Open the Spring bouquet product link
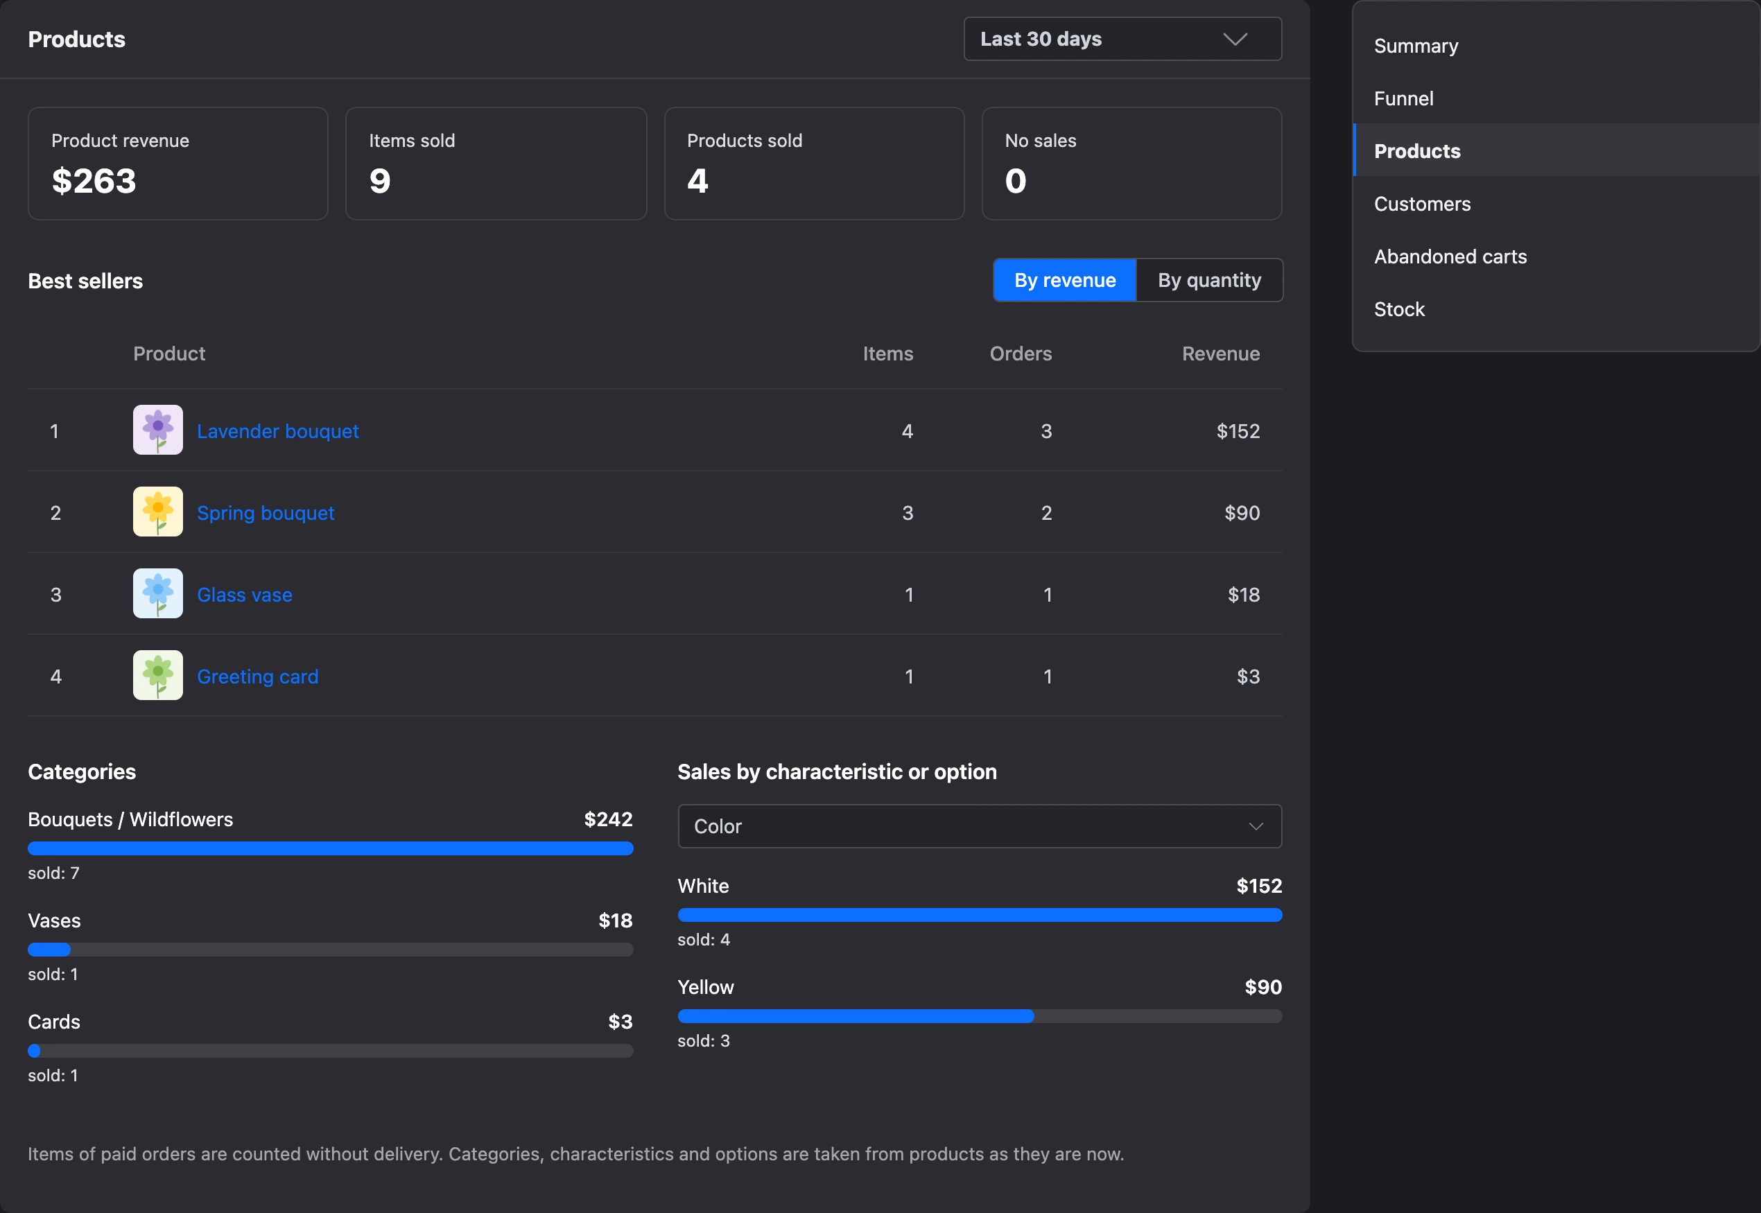Screen dimensions: 1761x1213 click(266, 513)
